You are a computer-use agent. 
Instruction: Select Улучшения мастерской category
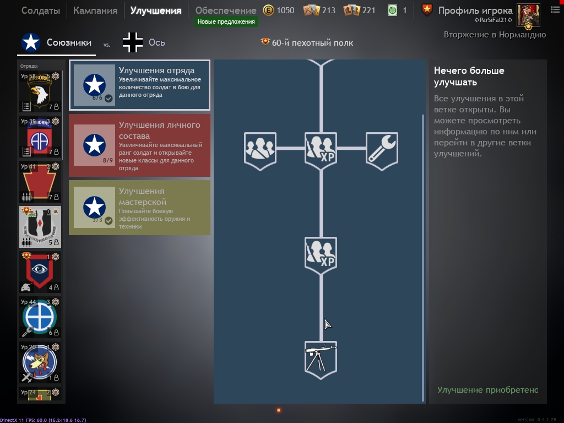tap(139, 207)
